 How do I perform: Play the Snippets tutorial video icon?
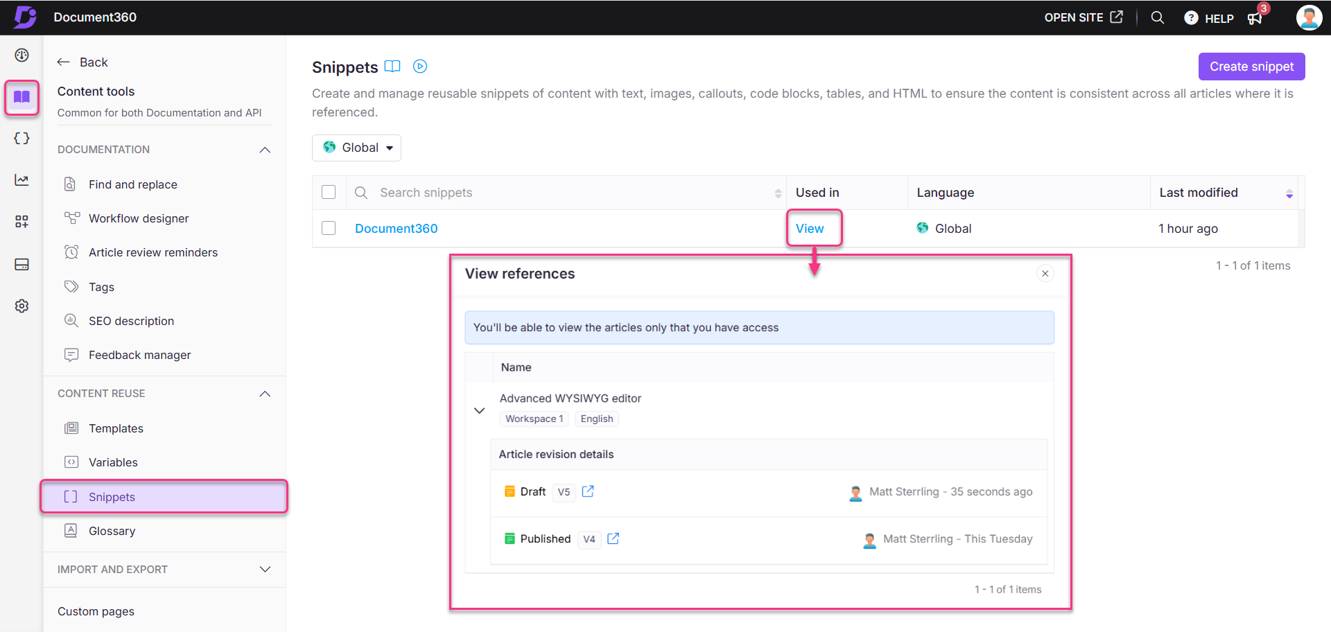pos(420,67)
